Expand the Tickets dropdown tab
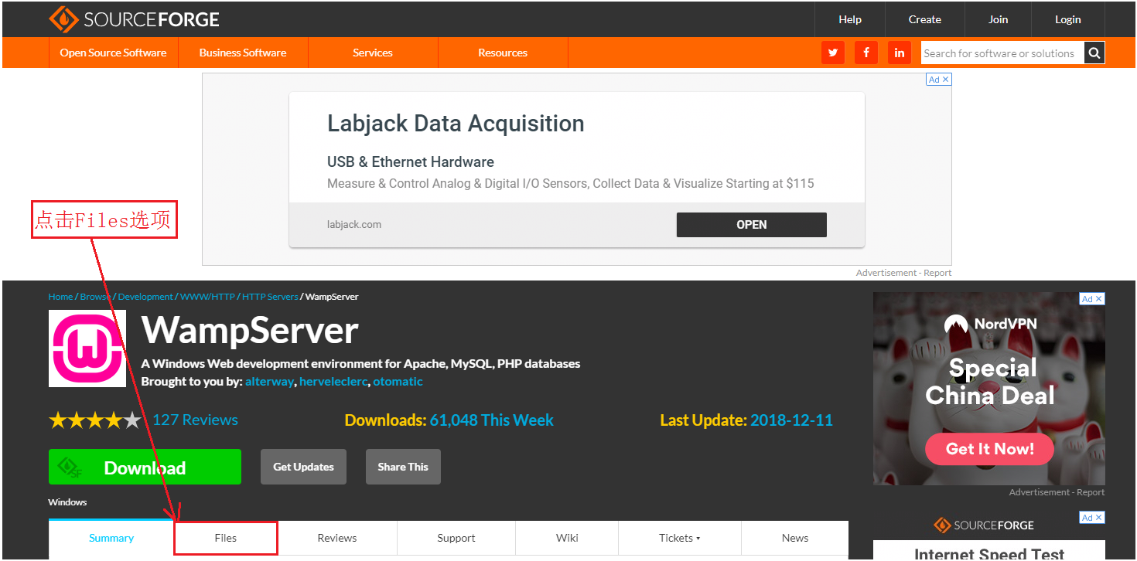 tap(680, 538)
